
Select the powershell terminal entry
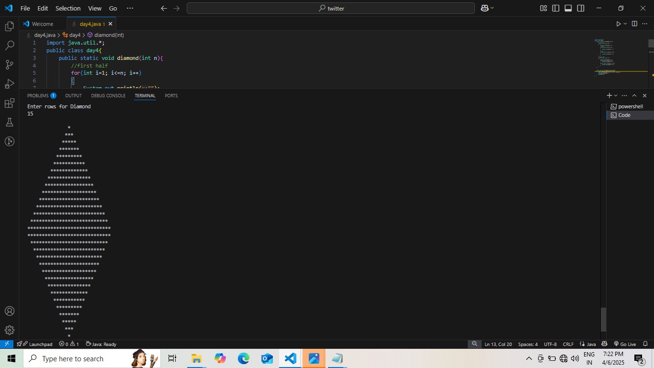[x=630, y=106]
